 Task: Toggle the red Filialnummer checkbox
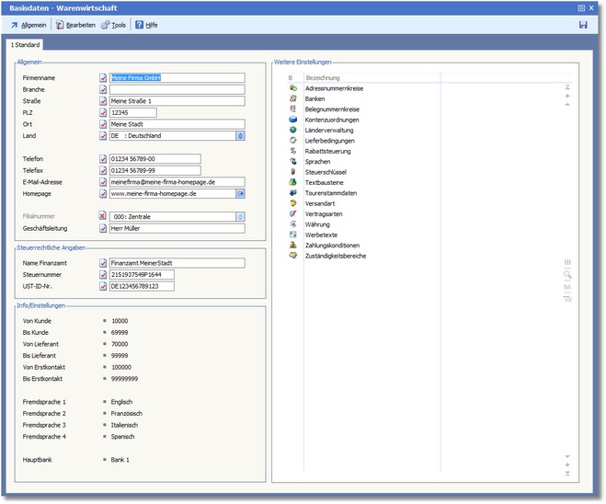click(103, 217)
